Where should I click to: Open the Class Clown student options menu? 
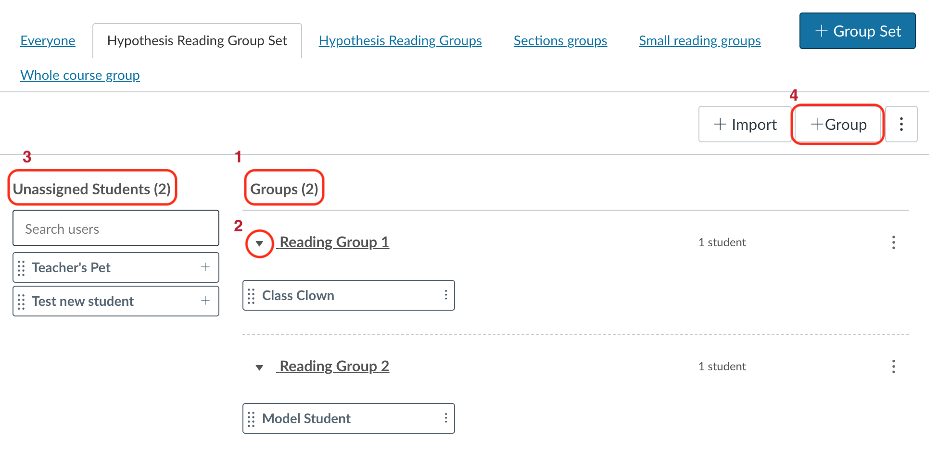(445, 295)
